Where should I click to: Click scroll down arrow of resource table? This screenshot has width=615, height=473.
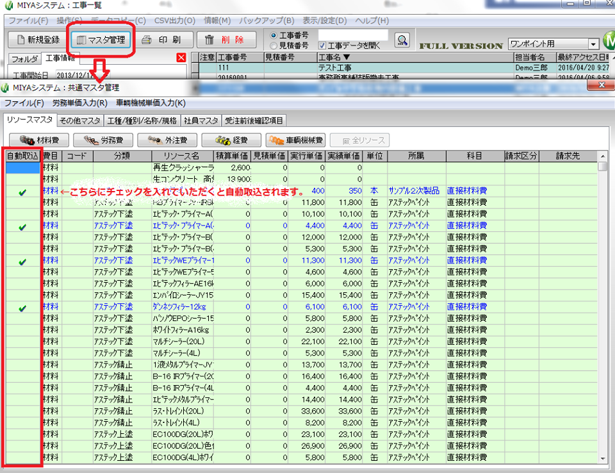click(602, 458)
